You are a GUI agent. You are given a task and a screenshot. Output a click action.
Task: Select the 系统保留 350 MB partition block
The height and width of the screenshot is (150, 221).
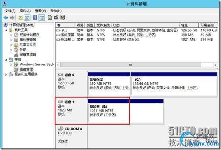click(109, 84)
